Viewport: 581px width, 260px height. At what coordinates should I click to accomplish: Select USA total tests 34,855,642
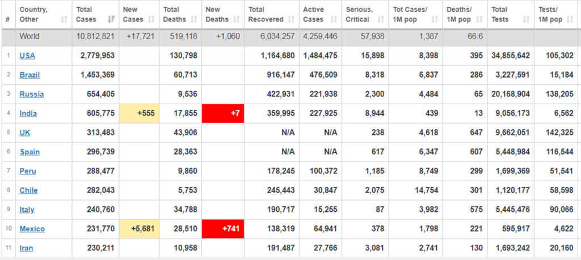click(x=511, y=56)
